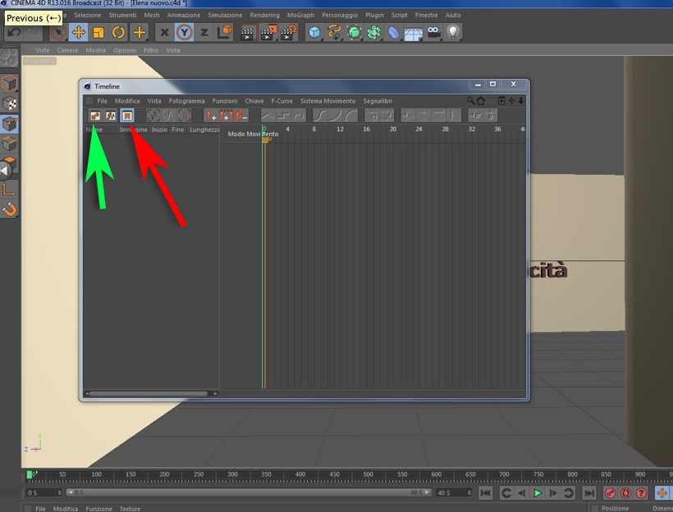Click Timeline search magnifier icon
This screenshot has height=512, width=673.
pos(471,100)
